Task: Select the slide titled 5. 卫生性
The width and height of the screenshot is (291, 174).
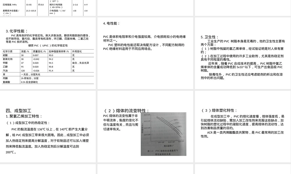Action: pos(243,53)
